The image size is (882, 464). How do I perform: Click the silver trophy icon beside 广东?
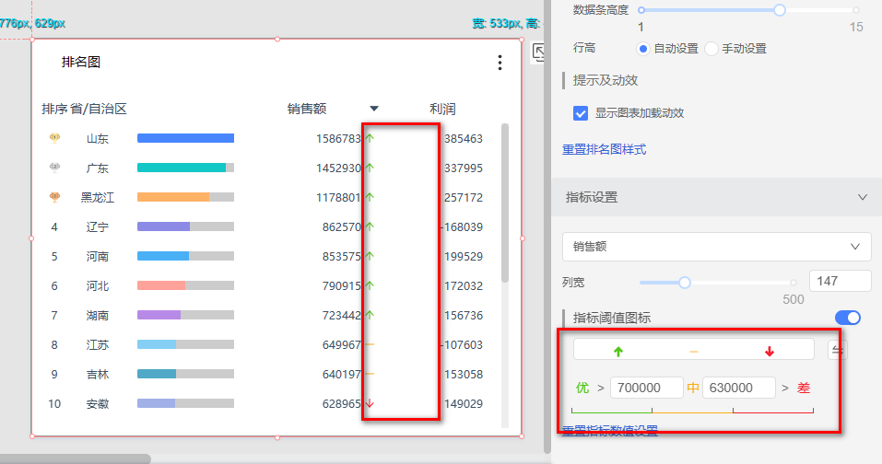(54, 168)
